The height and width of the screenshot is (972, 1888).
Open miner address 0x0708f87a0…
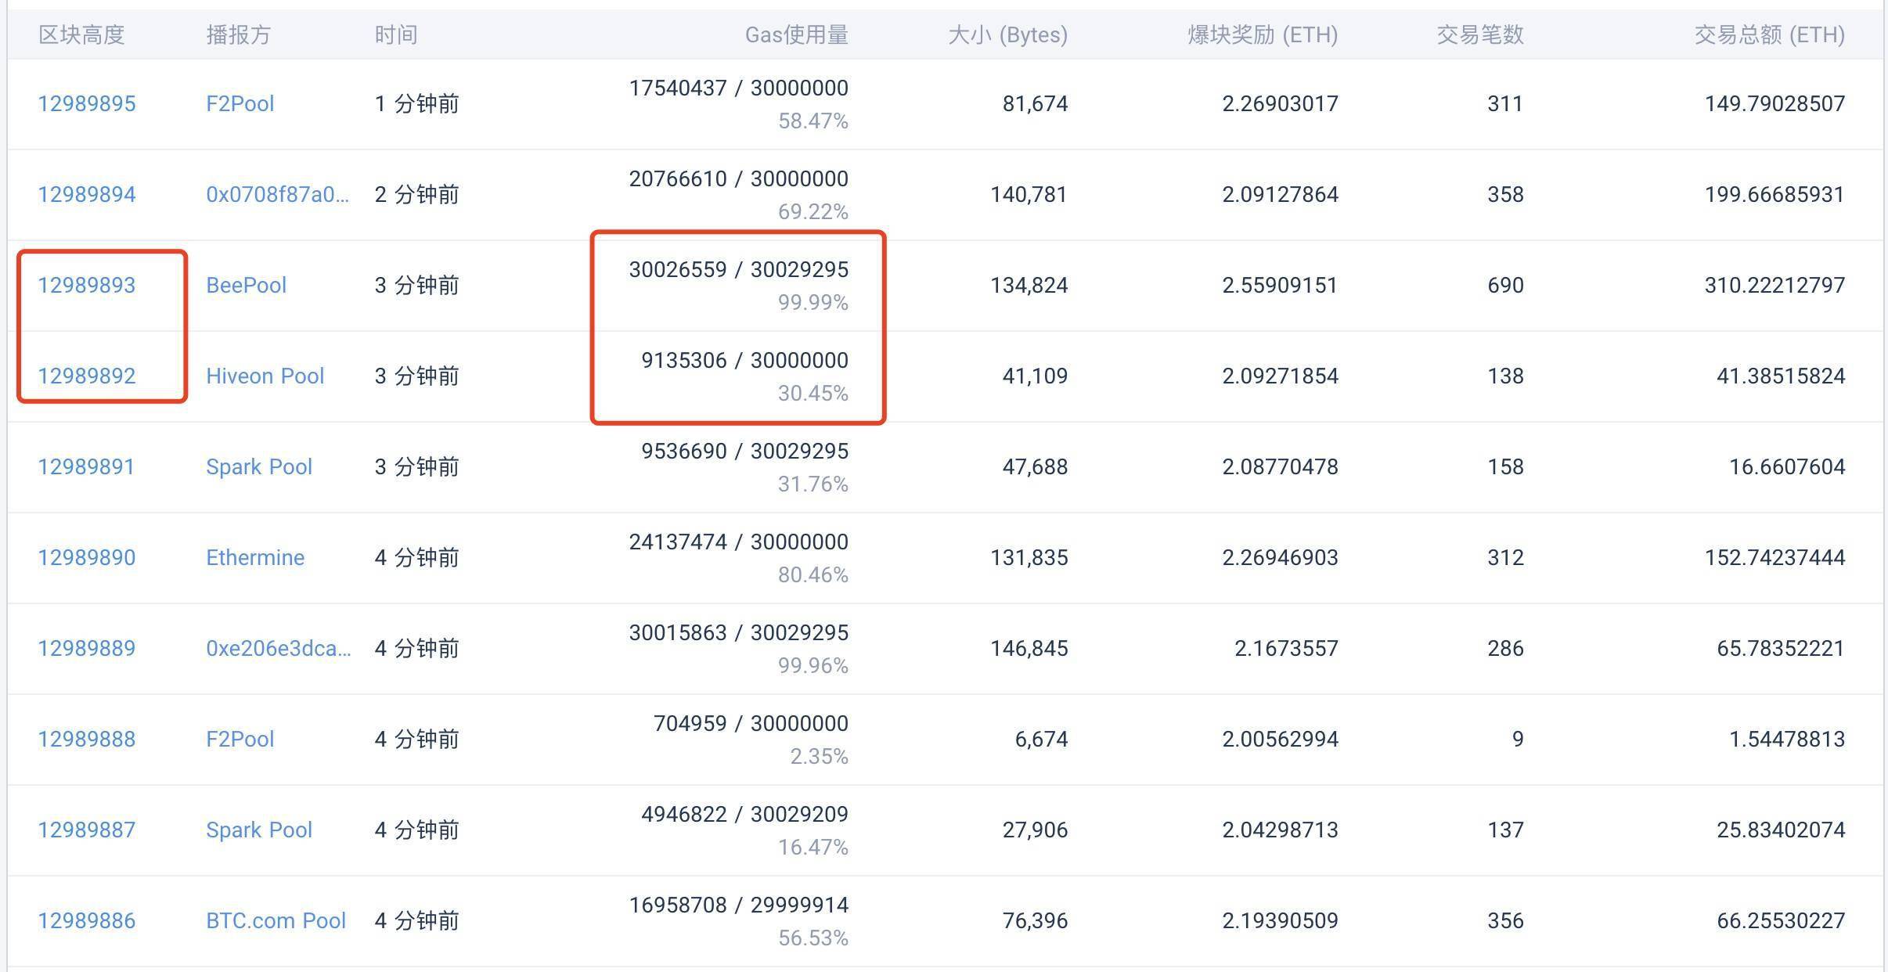(x=278, y=194)
